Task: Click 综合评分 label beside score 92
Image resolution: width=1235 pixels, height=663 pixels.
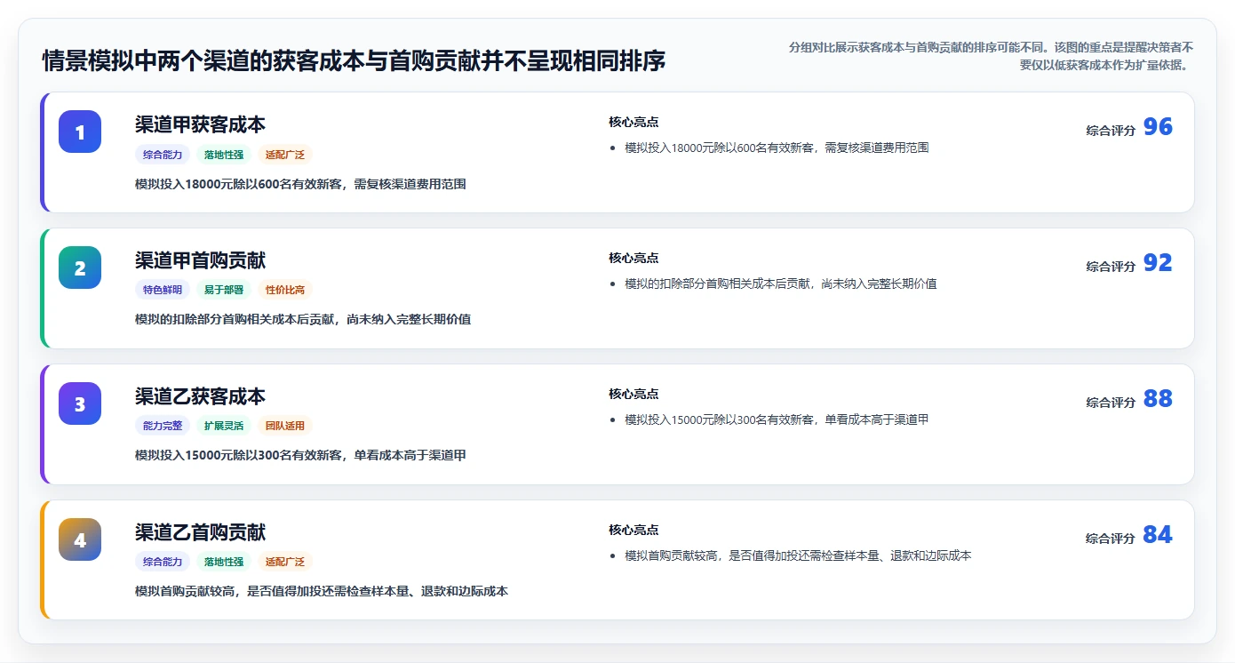Action: tap(1111, 266)
